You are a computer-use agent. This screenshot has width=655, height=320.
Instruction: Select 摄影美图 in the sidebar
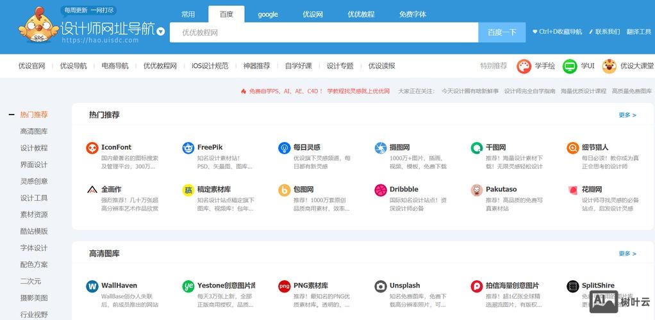coord(34,298)
